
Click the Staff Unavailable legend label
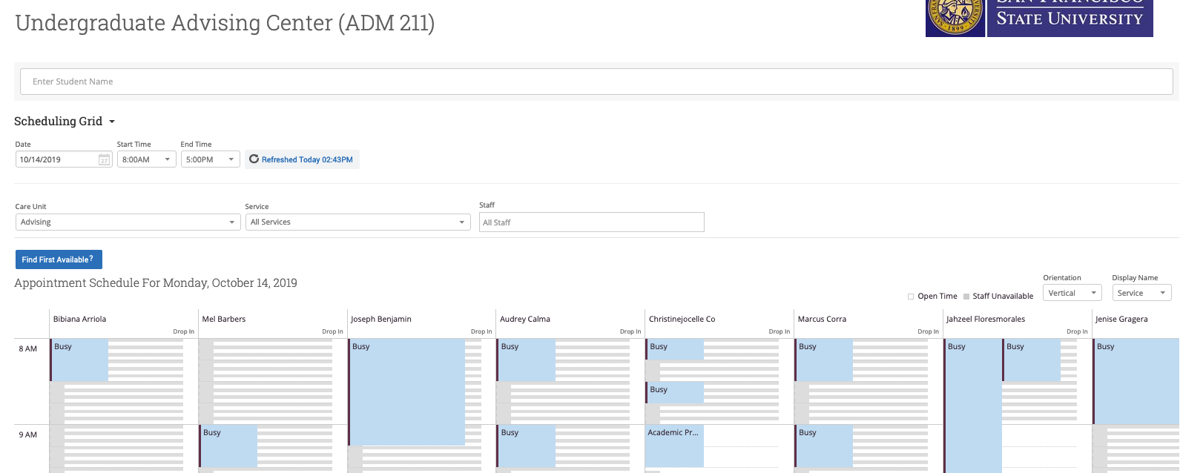pyautogui.click(x=1003, y=297)
